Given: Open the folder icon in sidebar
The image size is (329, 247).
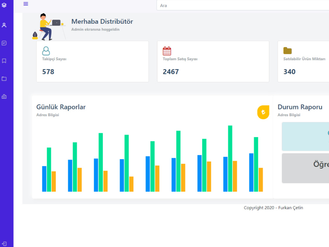Looking at the screenshot, I should coord(4,79).
